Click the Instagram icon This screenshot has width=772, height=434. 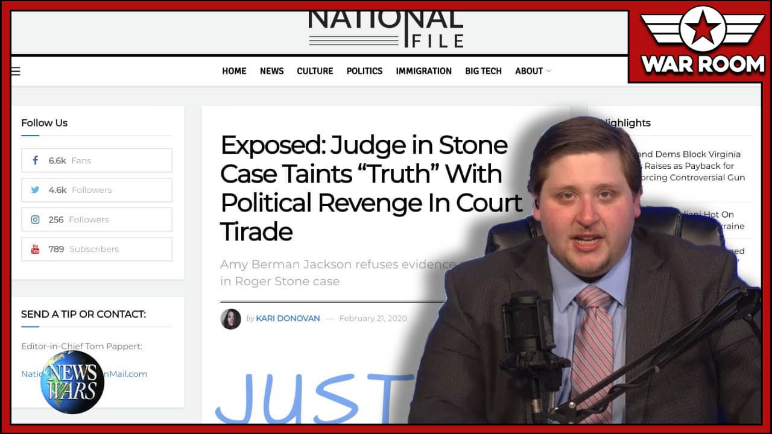[36, 219]
